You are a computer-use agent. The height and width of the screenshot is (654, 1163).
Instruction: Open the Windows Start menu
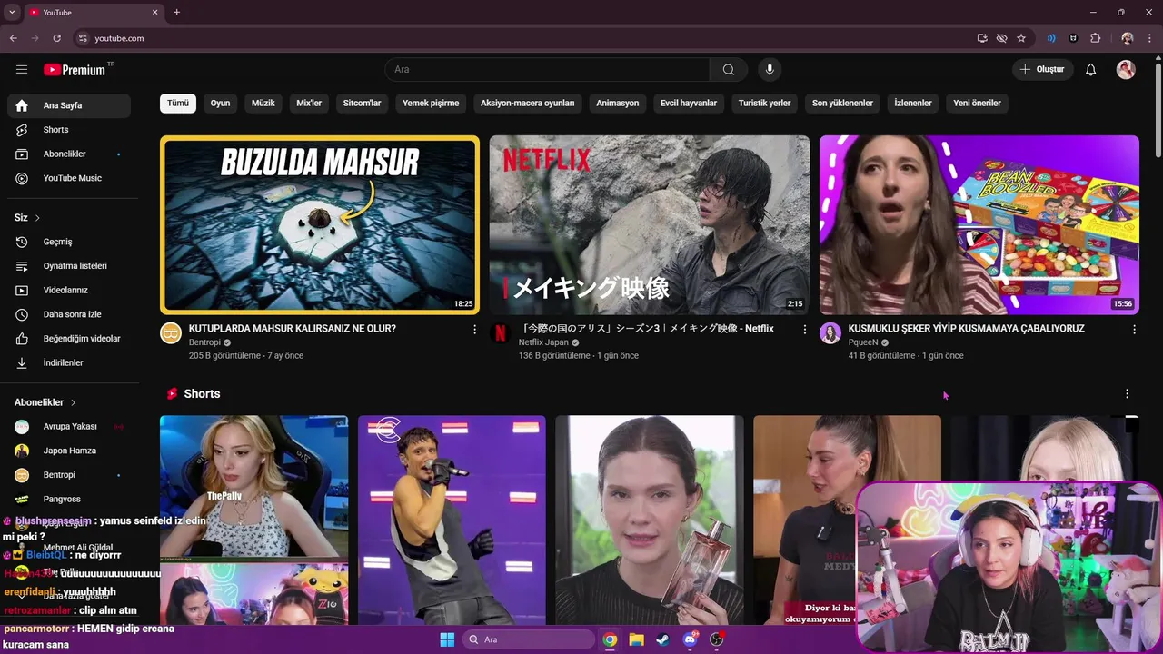pos(447,639)
